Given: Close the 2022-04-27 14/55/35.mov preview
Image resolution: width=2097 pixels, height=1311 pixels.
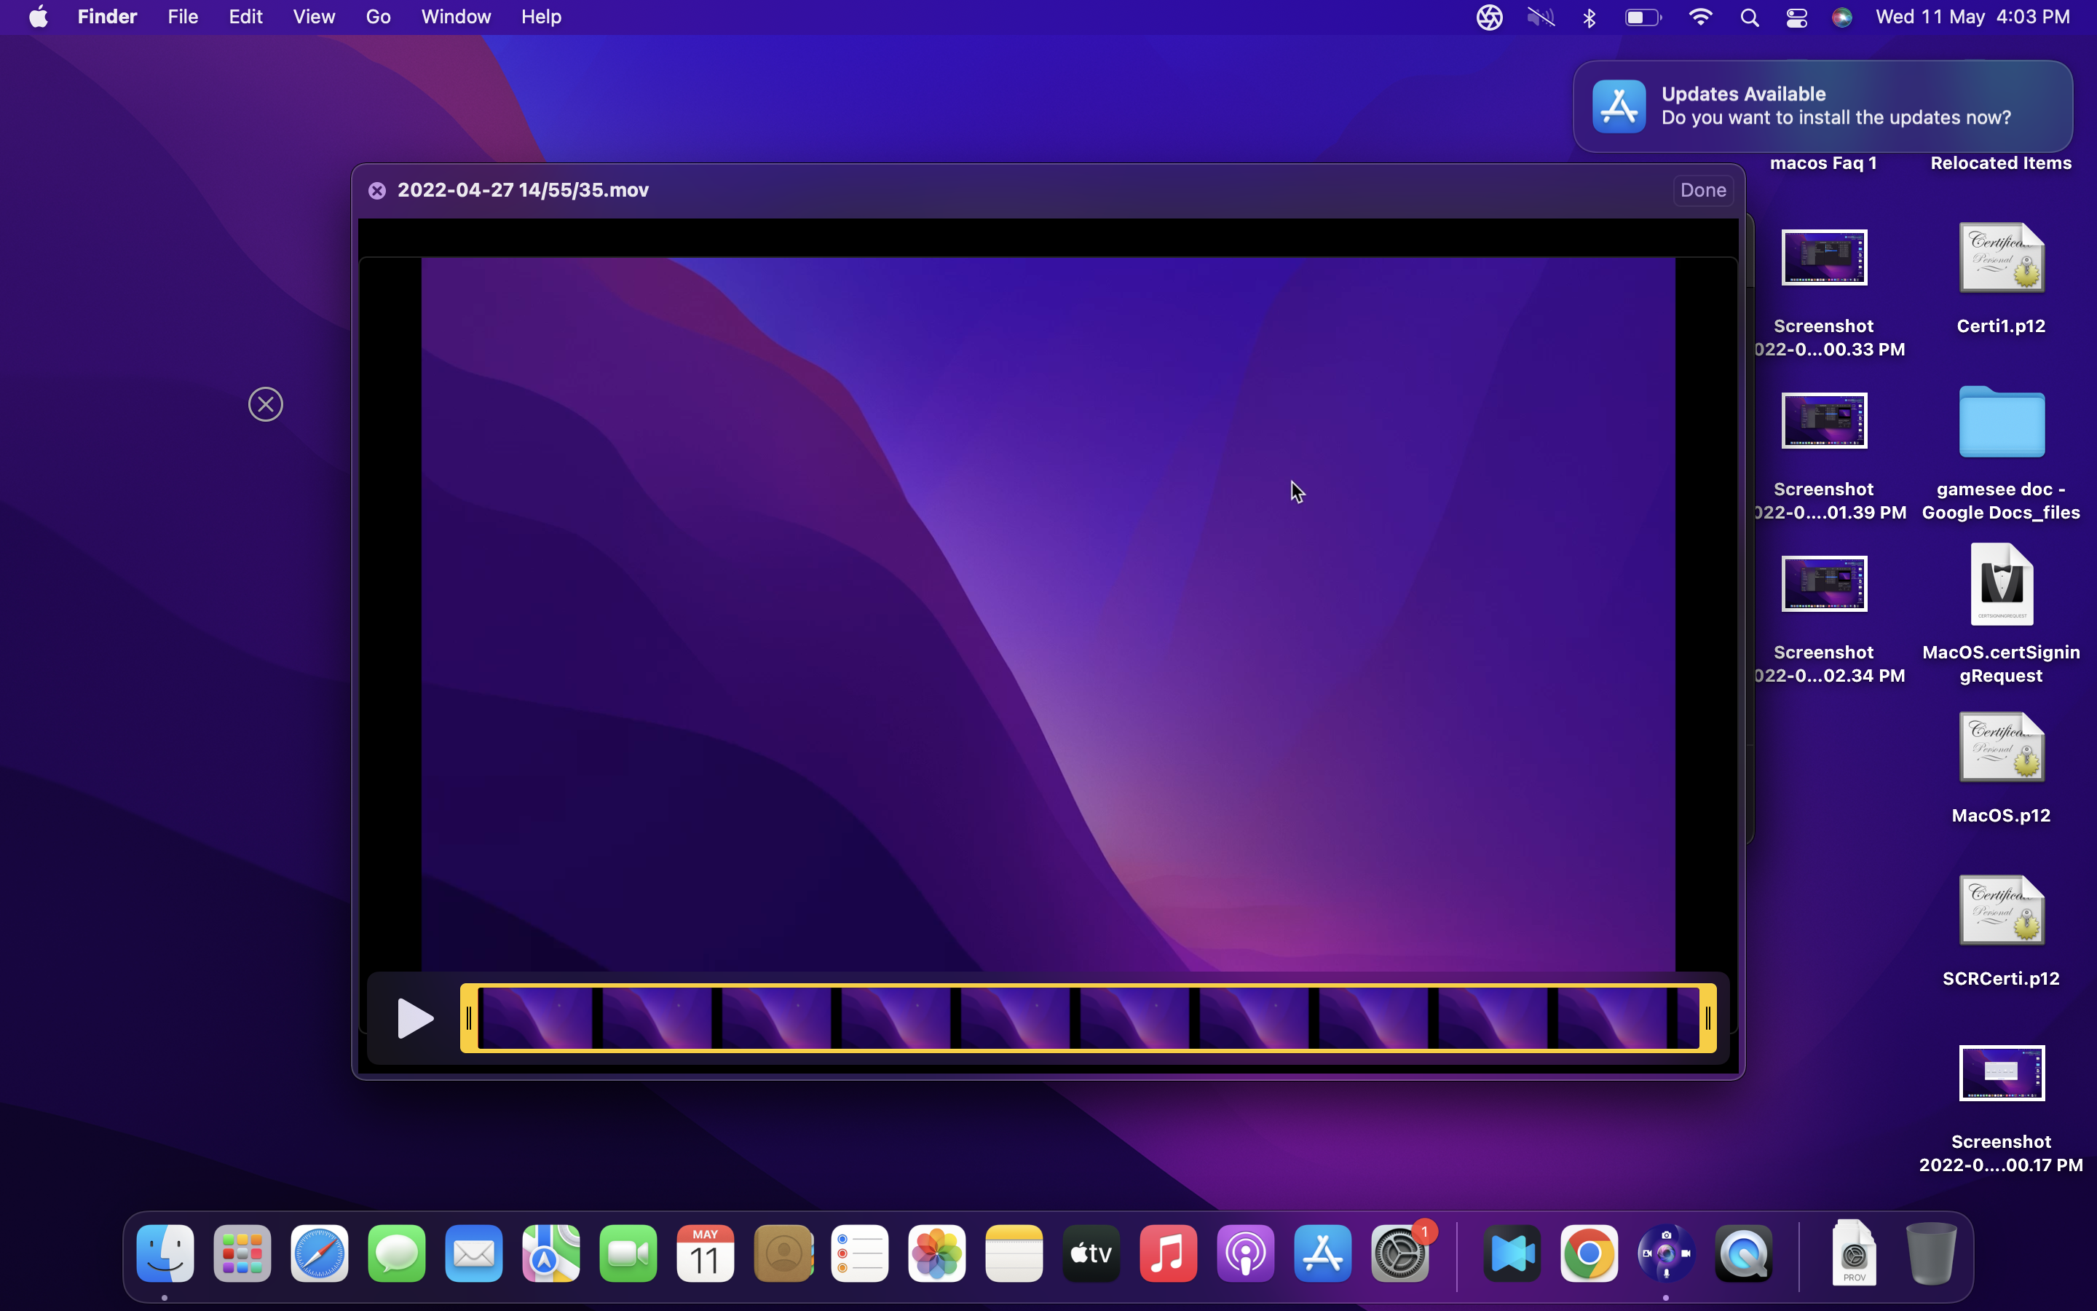Looking at the screenshot, I should (x=377, y=191).
